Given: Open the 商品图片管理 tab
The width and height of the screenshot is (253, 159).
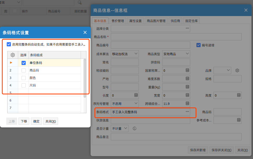Looking at the screenshot, I should click(x=156, y=21).
